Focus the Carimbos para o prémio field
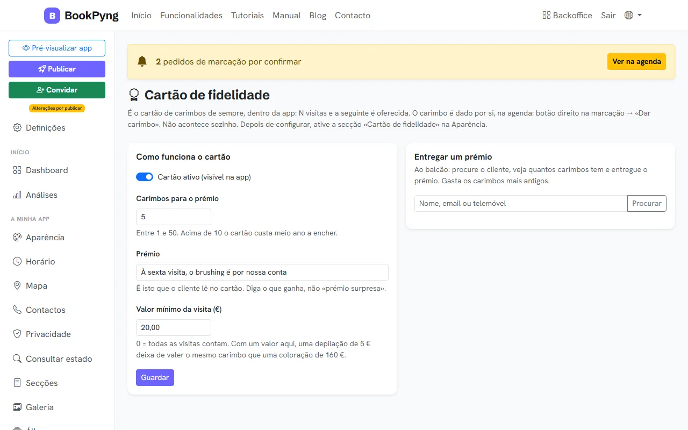The image size is (688, 430). click(x=174, y=217)
